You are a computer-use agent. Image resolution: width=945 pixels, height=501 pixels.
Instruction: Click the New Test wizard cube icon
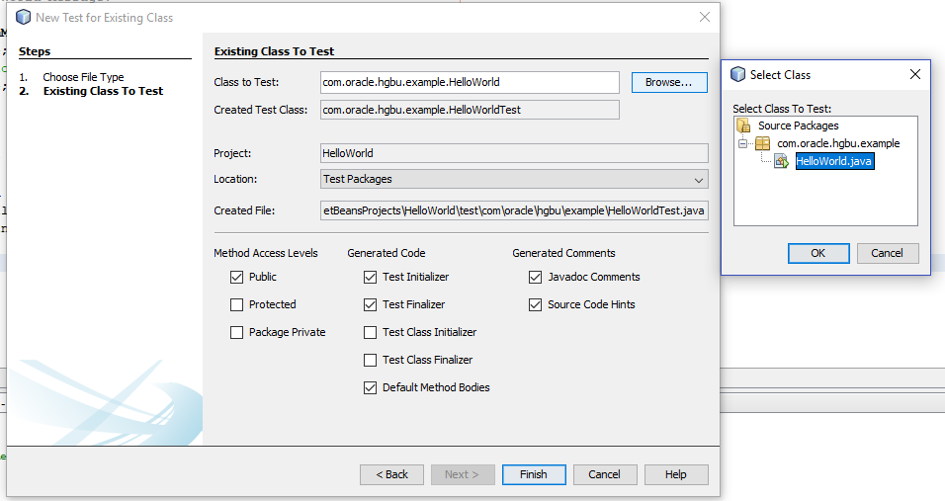click(x=23, y=18)
